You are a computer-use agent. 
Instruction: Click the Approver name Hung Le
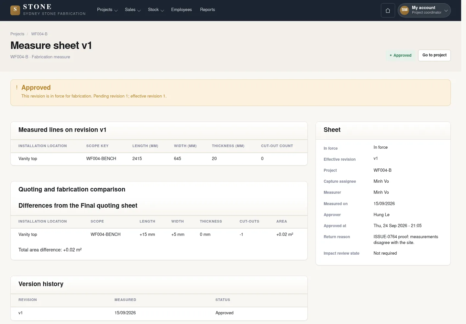click(382, 215)
